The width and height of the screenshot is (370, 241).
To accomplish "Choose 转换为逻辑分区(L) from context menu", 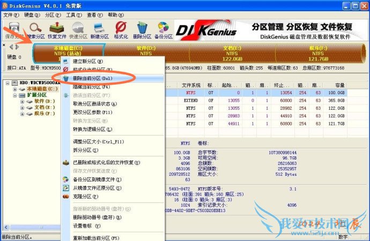I will [113, 129].
